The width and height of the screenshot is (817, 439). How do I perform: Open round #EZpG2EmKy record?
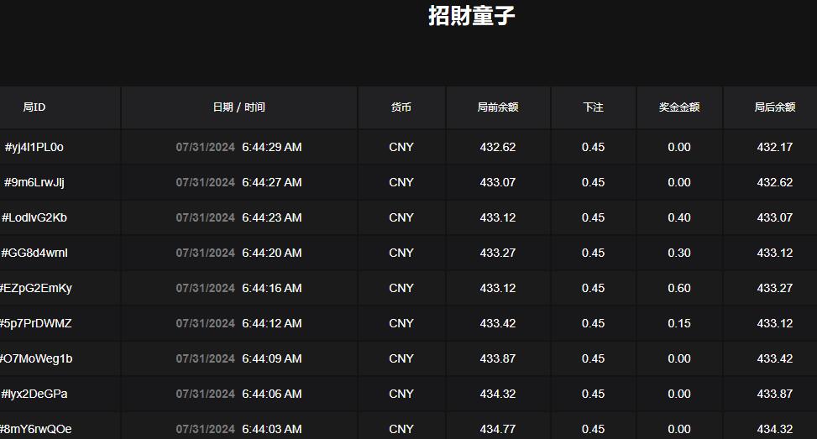35,288
